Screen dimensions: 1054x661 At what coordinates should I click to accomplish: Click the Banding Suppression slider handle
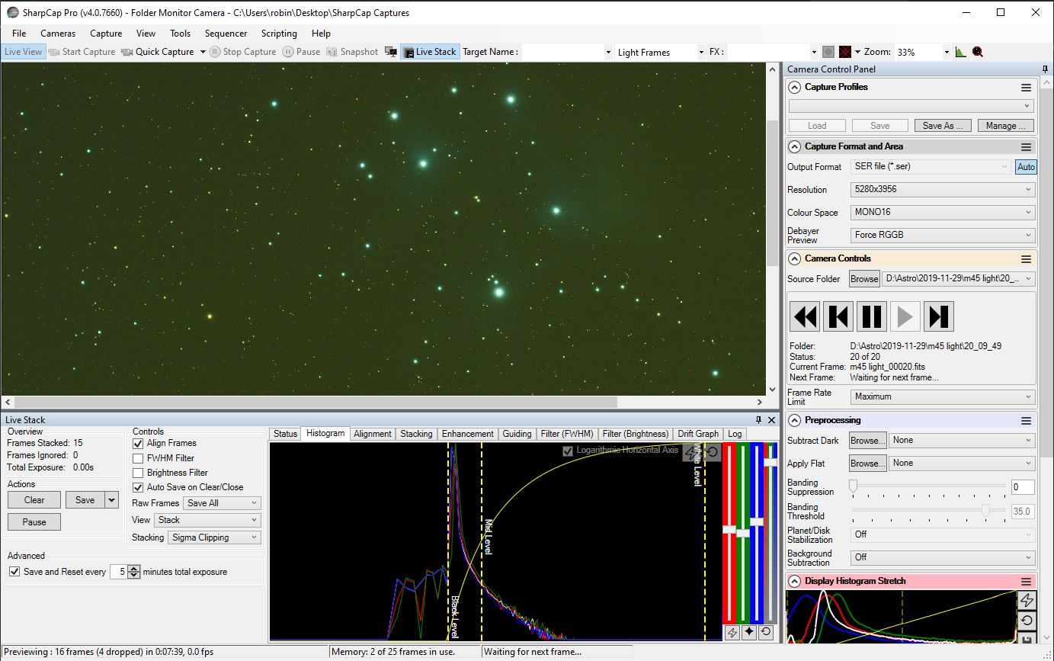[854, 485]
